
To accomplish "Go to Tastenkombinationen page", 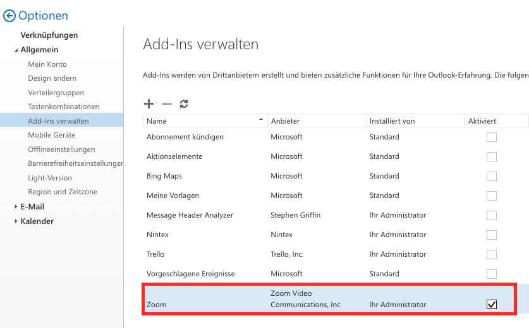I will [63, 107].
